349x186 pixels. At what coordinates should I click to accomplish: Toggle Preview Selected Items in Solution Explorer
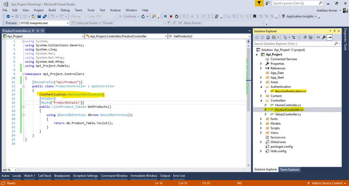(x=330, y=37)
